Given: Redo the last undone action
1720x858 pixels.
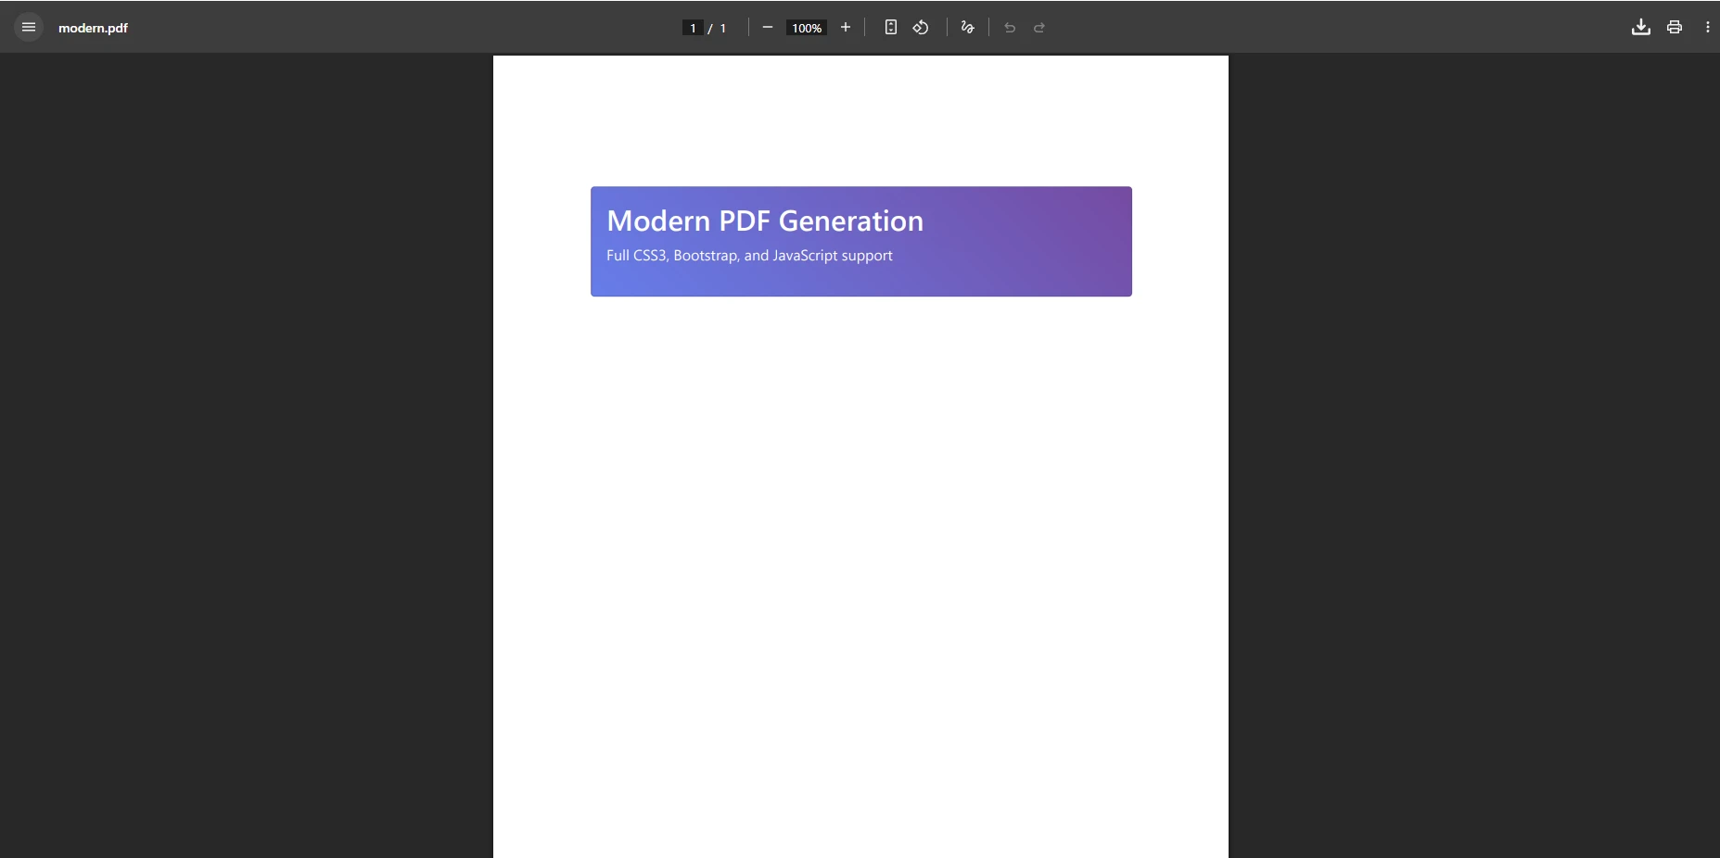Looking at the screenshot, I should pyautogui.click(x=1039, y=28).
